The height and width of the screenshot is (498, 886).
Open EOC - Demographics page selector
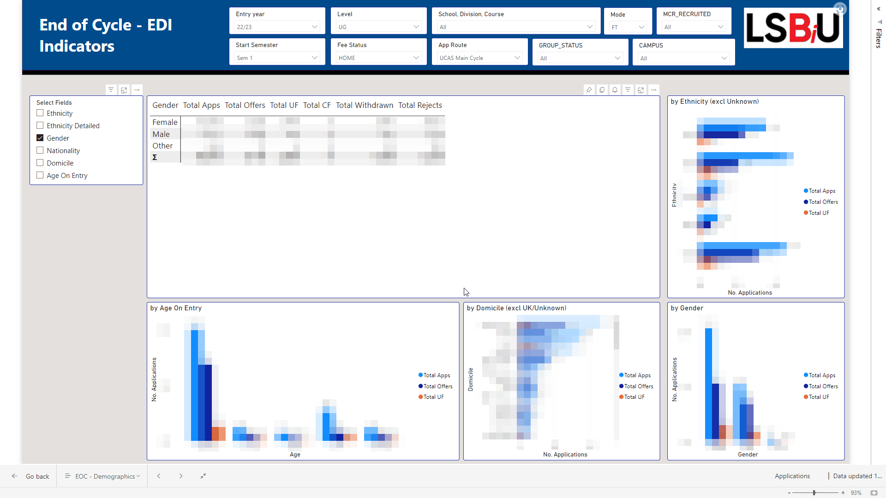pos(102,476)
